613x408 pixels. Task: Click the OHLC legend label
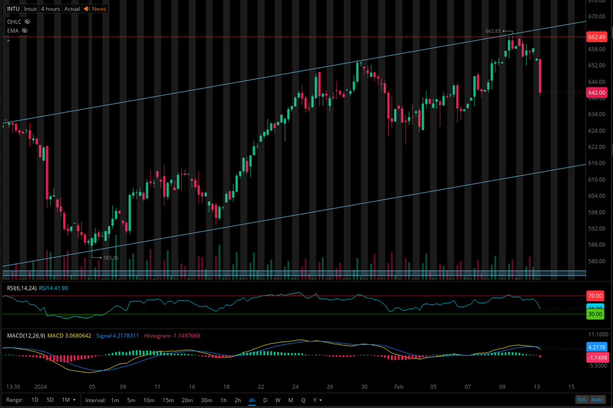click(x=14, y=22)
